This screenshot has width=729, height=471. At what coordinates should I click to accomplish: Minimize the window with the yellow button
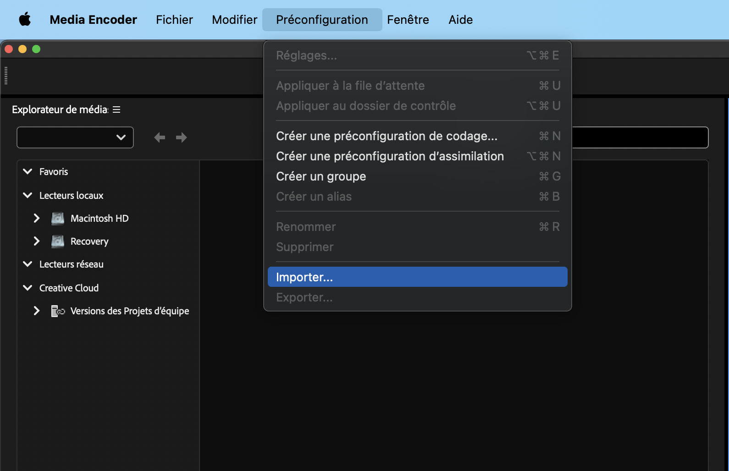tap(22, 49)
